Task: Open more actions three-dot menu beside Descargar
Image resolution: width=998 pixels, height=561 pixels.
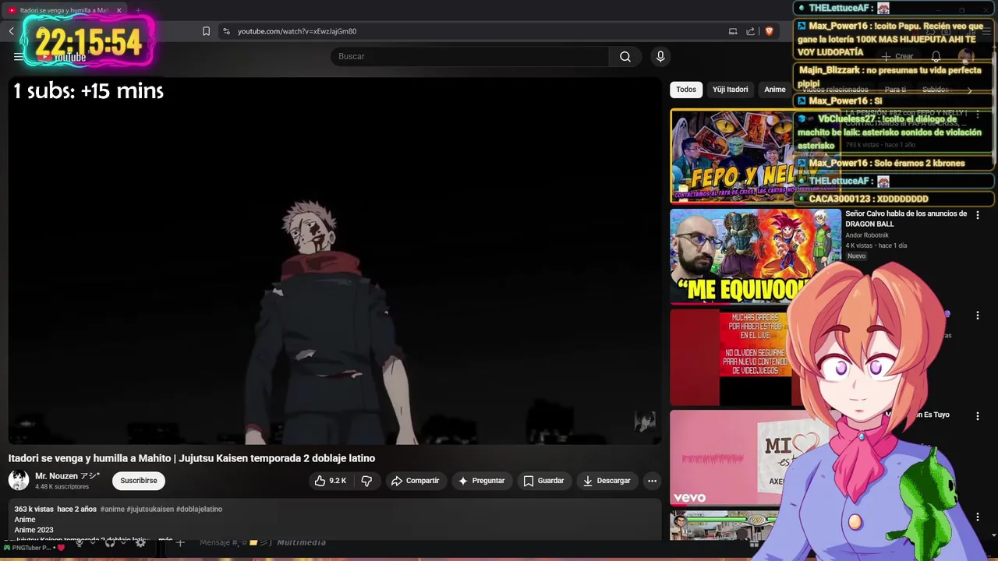Action: [x=652, y=481]
